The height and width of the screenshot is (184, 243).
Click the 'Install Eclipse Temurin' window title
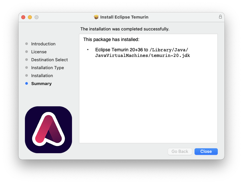tap(124, 17)
